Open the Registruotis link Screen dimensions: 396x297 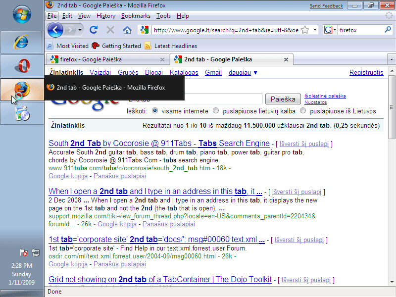coord(366,73)
